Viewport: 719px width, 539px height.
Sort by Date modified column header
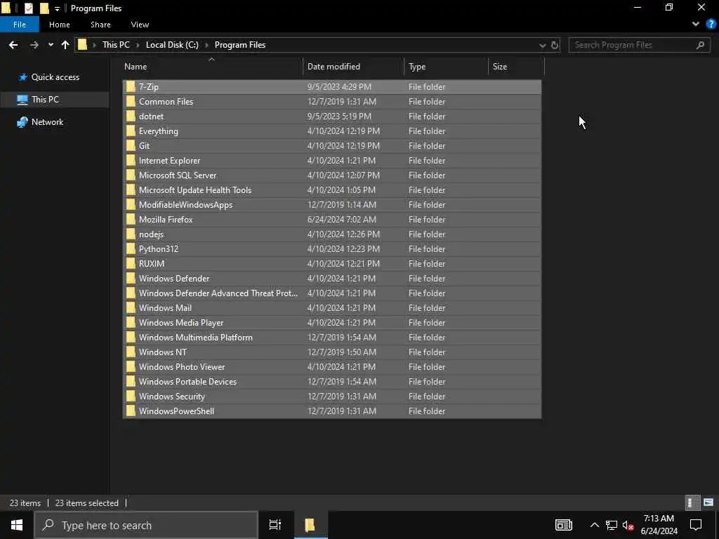(334, 67)
